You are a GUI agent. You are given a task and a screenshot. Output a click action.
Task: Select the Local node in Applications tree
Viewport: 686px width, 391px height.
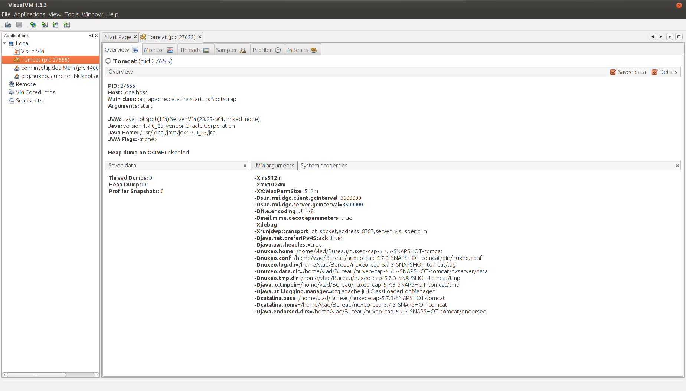click(23, 43)
